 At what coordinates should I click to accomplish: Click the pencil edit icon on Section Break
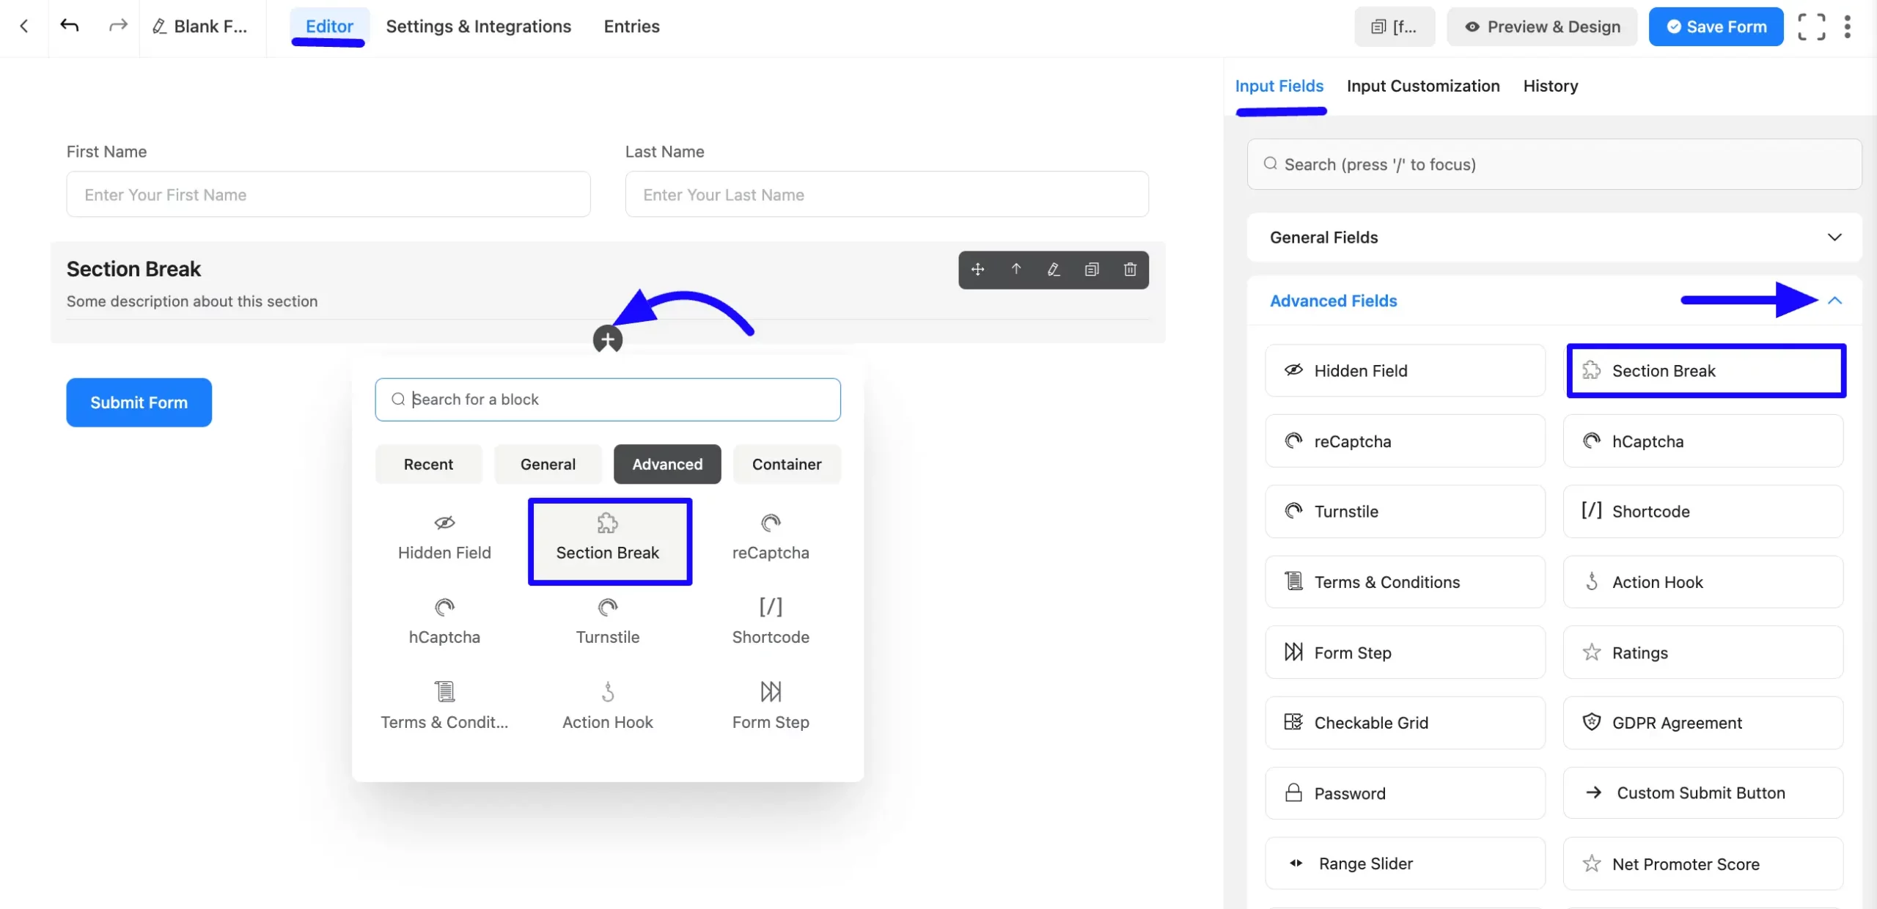coord(1054,270)
